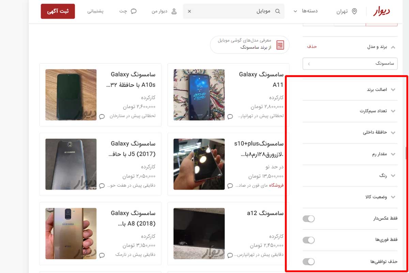Expand the مقدار رم filter
Image resolution: width=409 pixels, height=273 pixels.
tap(350, 154)
